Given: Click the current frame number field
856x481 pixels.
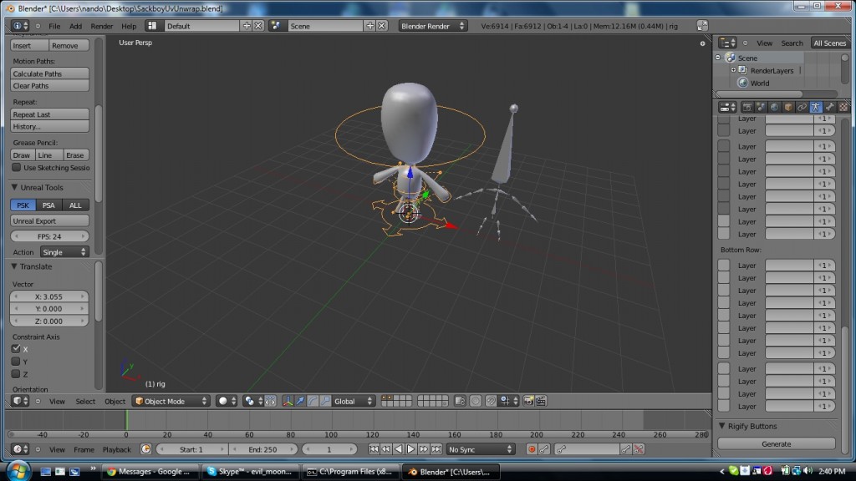Looking at the screenshot, I should [x=329, y=449].
